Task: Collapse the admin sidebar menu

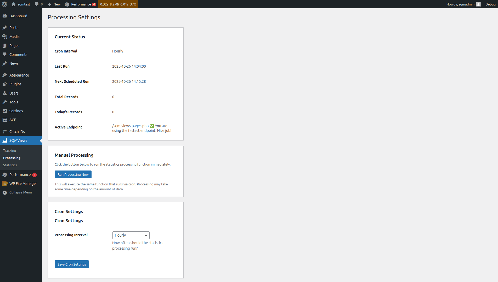Action: tap(4, 192)
